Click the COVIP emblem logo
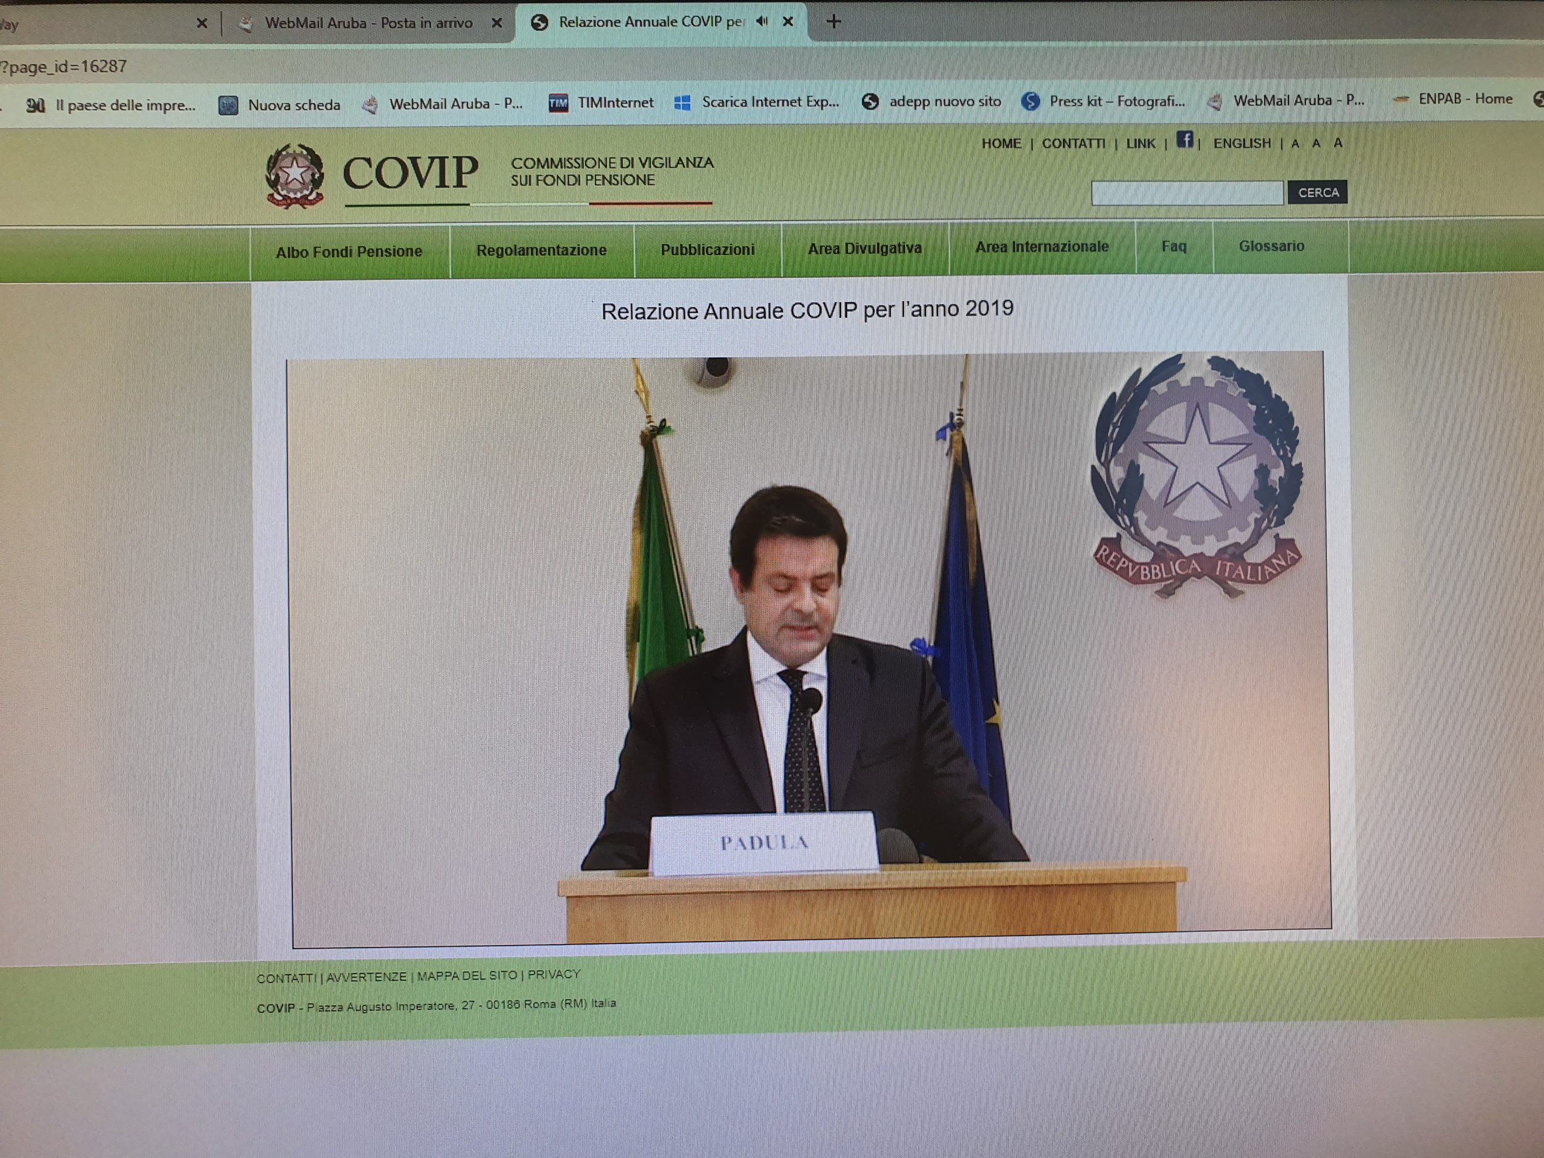 [x=294, y=175]
